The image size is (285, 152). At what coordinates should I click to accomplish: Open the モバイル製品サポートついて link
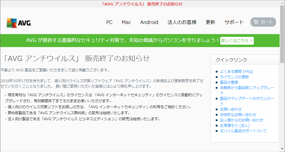(x=243, y=131)
